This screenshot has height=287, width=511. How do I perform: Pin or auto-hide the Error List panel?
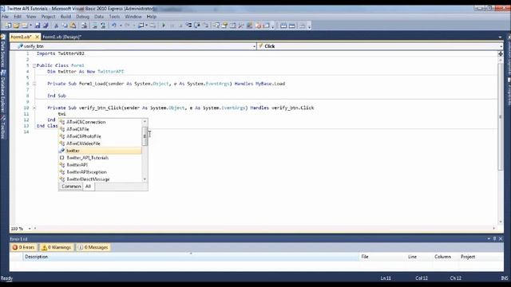(494, 239)
